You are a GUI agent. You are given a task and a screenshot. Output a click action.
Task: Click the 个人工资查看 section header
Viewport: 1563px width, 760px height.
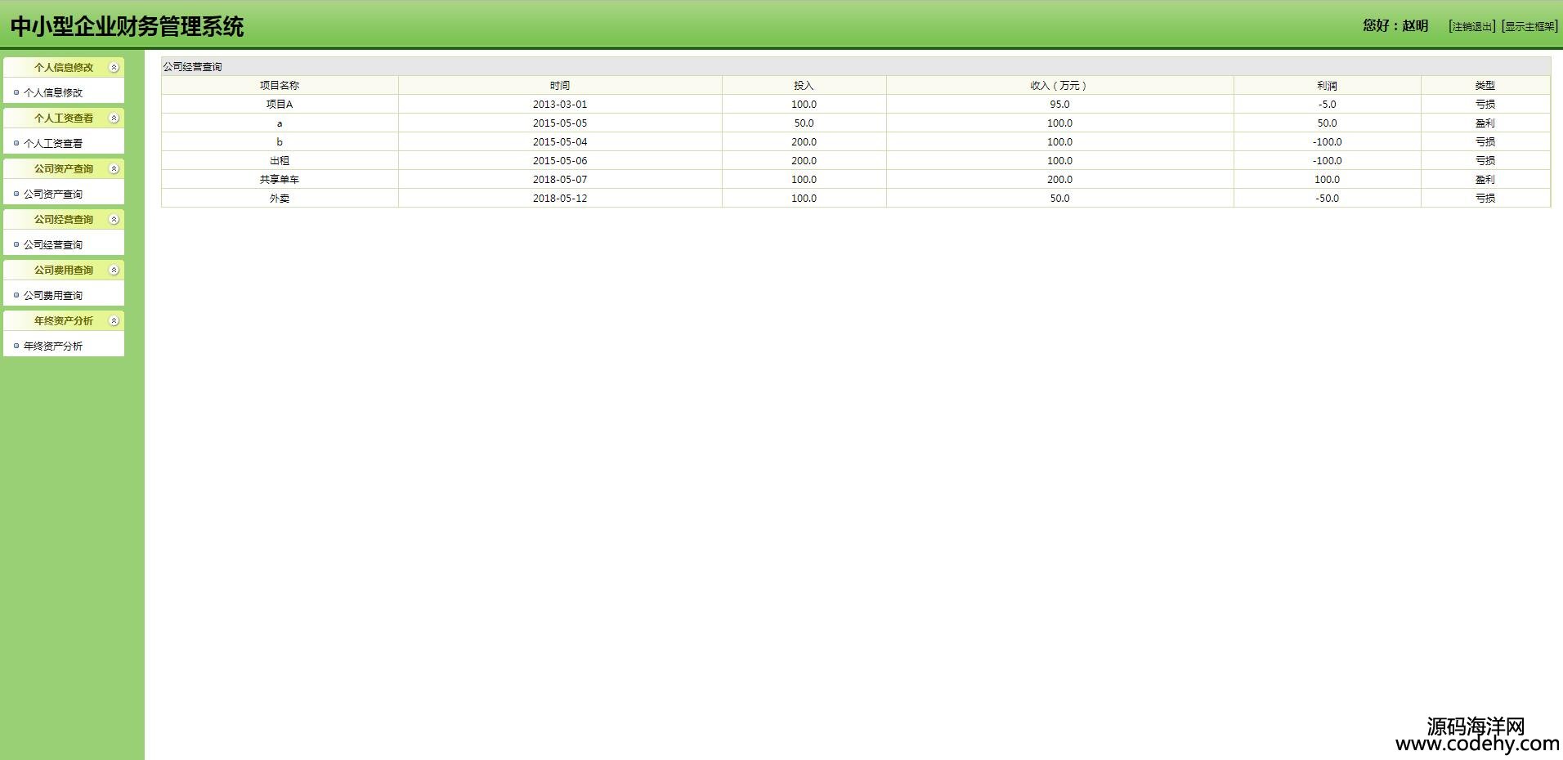[x=64, y=118]
